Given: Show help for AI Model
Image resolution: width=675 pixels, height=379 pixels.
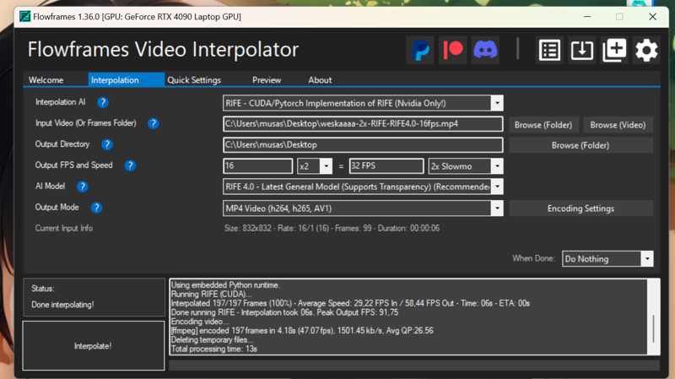Looking at the screenshot, I should click(x=82, y=187).
